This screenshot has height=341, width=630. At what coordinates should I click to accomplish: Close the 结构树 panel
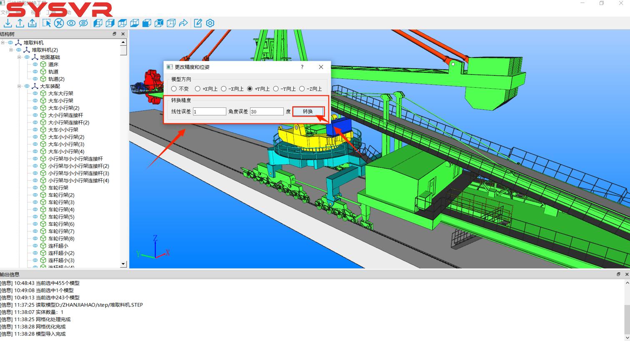tap(123, 34)
